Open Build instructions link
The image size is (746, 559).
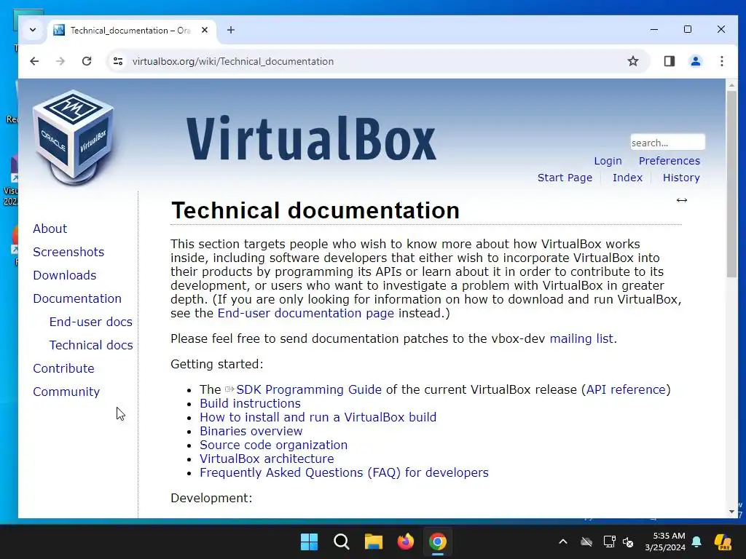251,403
